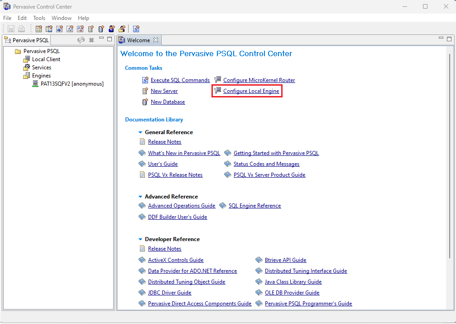
Task: Select the Welcome tab
Action: (139, 40)
